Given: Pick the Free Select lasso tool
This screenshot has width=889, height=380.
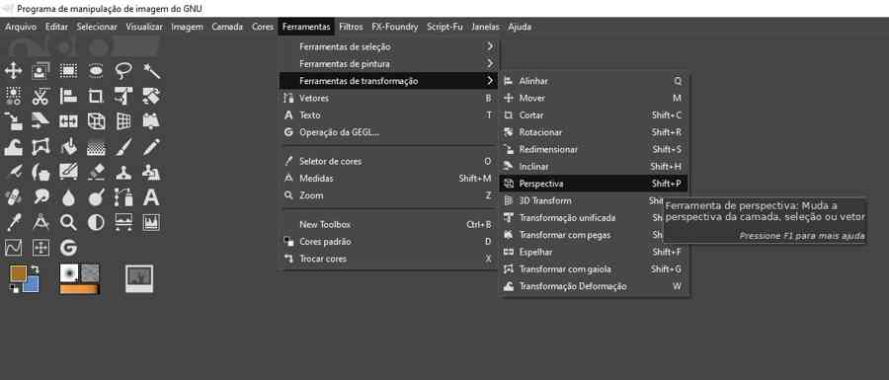Looking at the screenshot, I should [x=123, y=71].
